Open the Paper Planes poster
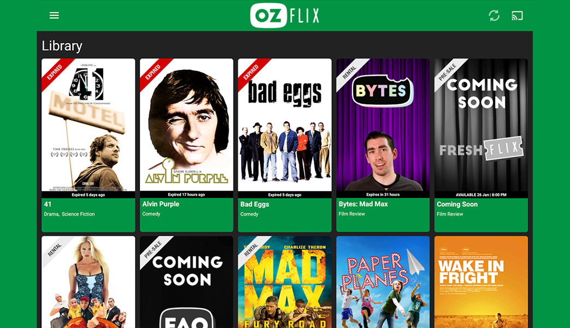The height and width of the screenshot is (328, 570). (x=383, y=282)
